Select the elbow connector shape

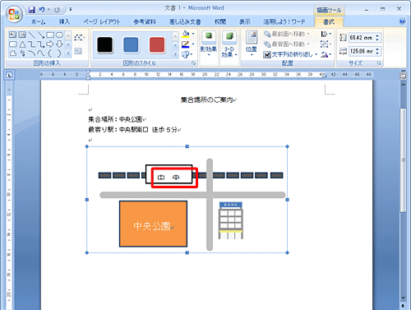(31, 44)
